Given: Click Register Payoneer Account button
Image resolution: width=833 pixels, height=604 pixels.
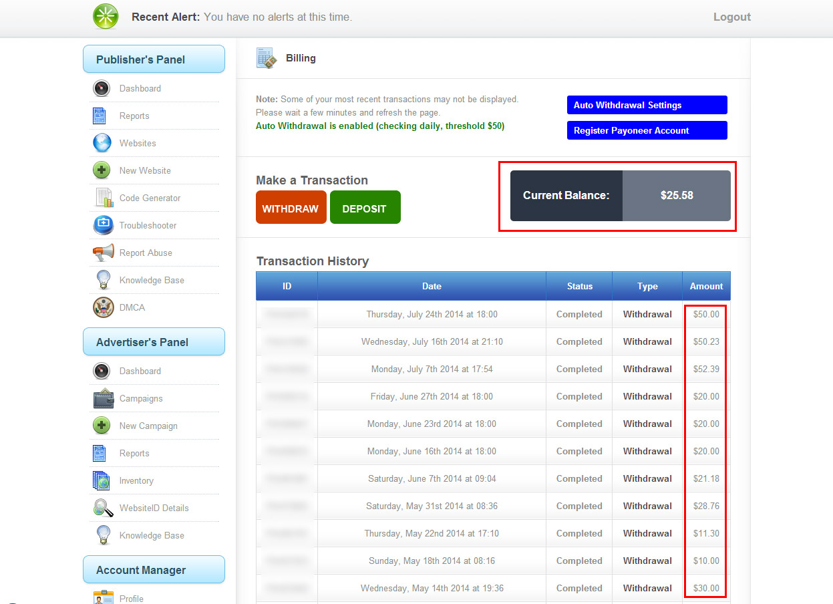Looking at the screenshot, I should coord(647,130).
